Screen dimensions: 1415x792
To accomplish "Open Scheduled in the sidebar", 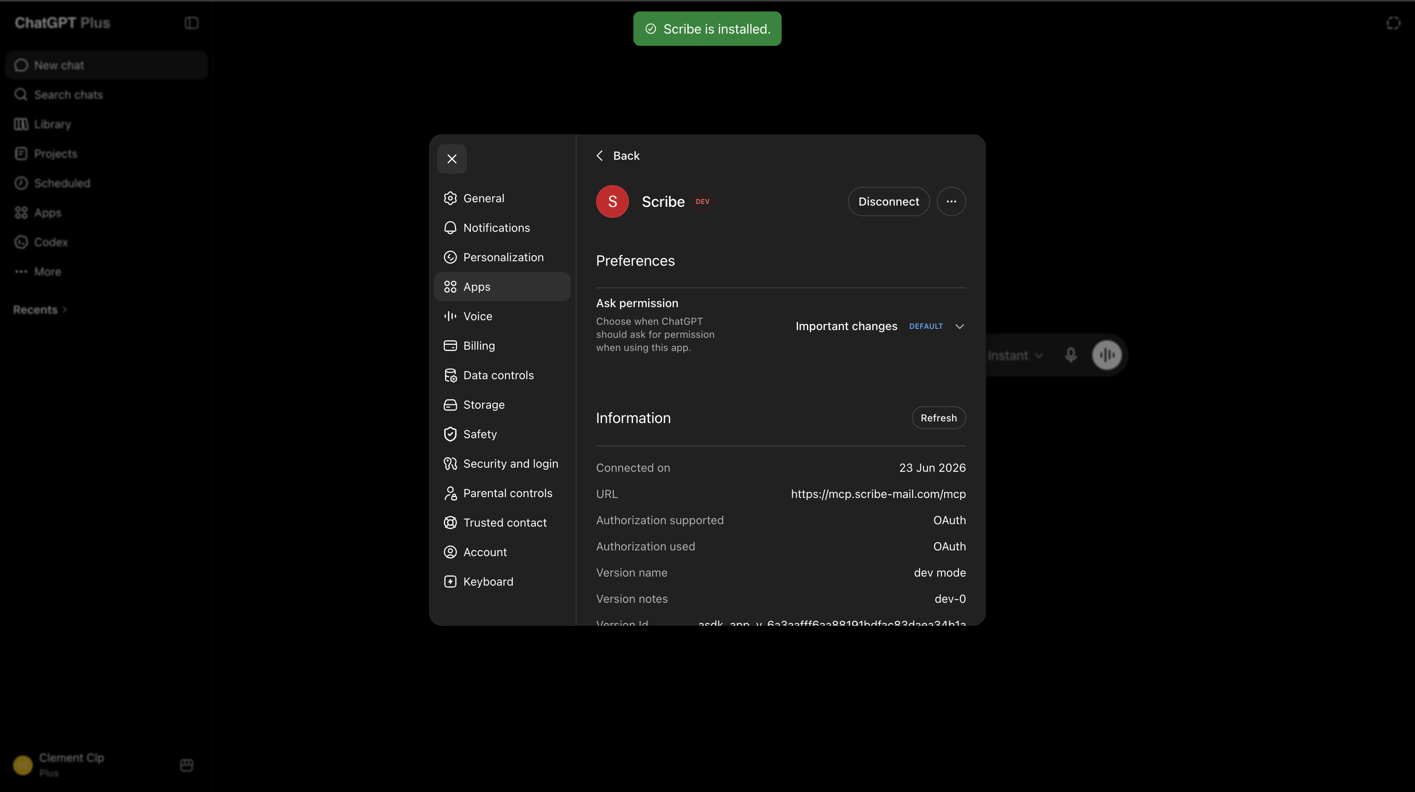I will (x=106, y=183).
